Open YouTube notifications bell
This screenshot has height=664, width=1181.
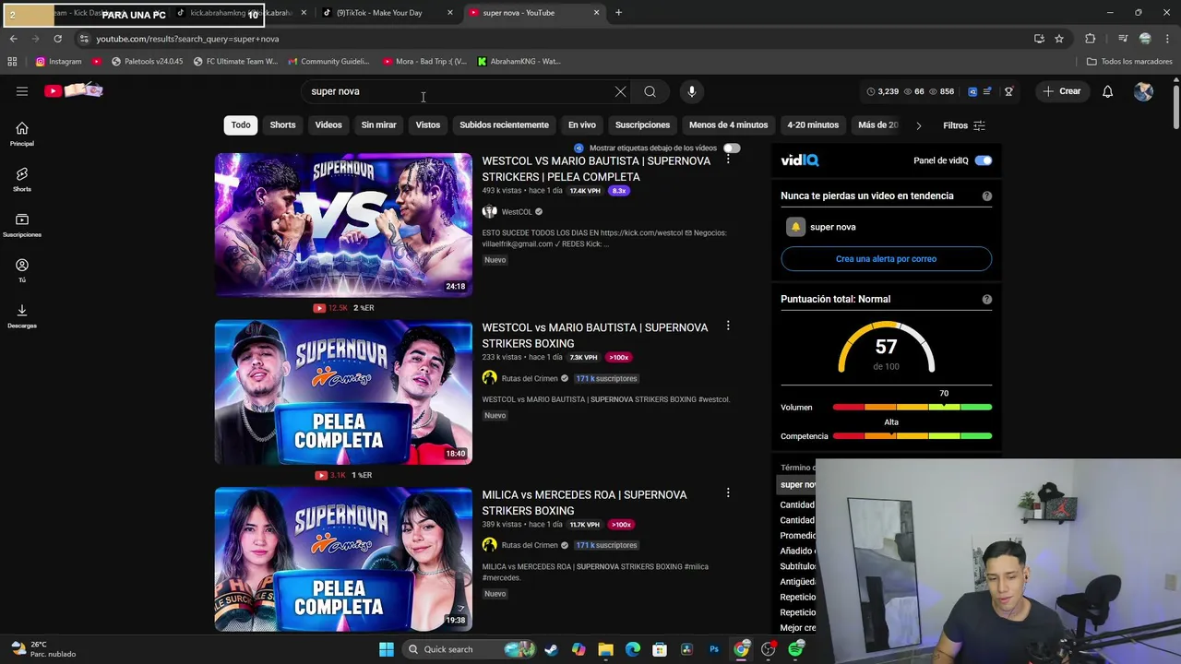point(1107,91)
